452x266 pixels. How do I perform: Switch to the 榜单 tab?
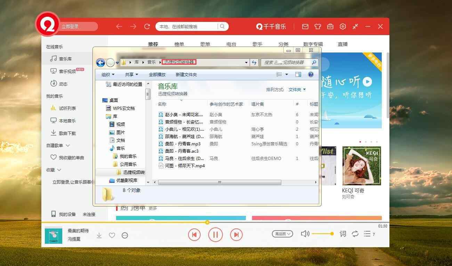[179, 44]
